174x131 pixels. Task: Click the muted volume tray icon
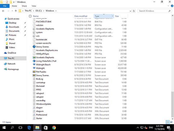(146, 128)
